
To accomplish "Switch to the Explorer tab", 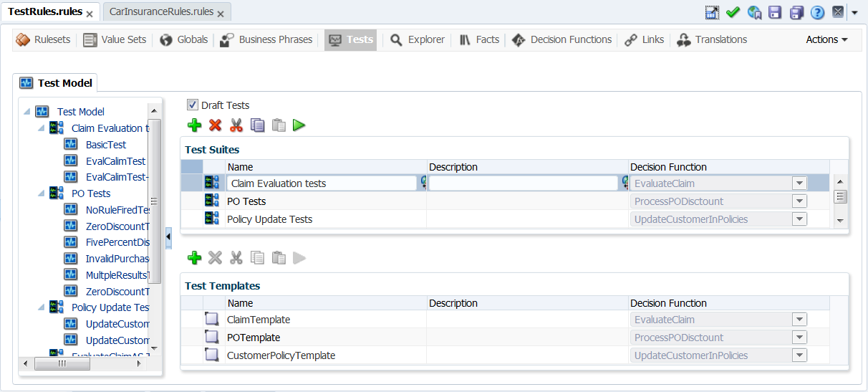I will [x=418, y=39].
